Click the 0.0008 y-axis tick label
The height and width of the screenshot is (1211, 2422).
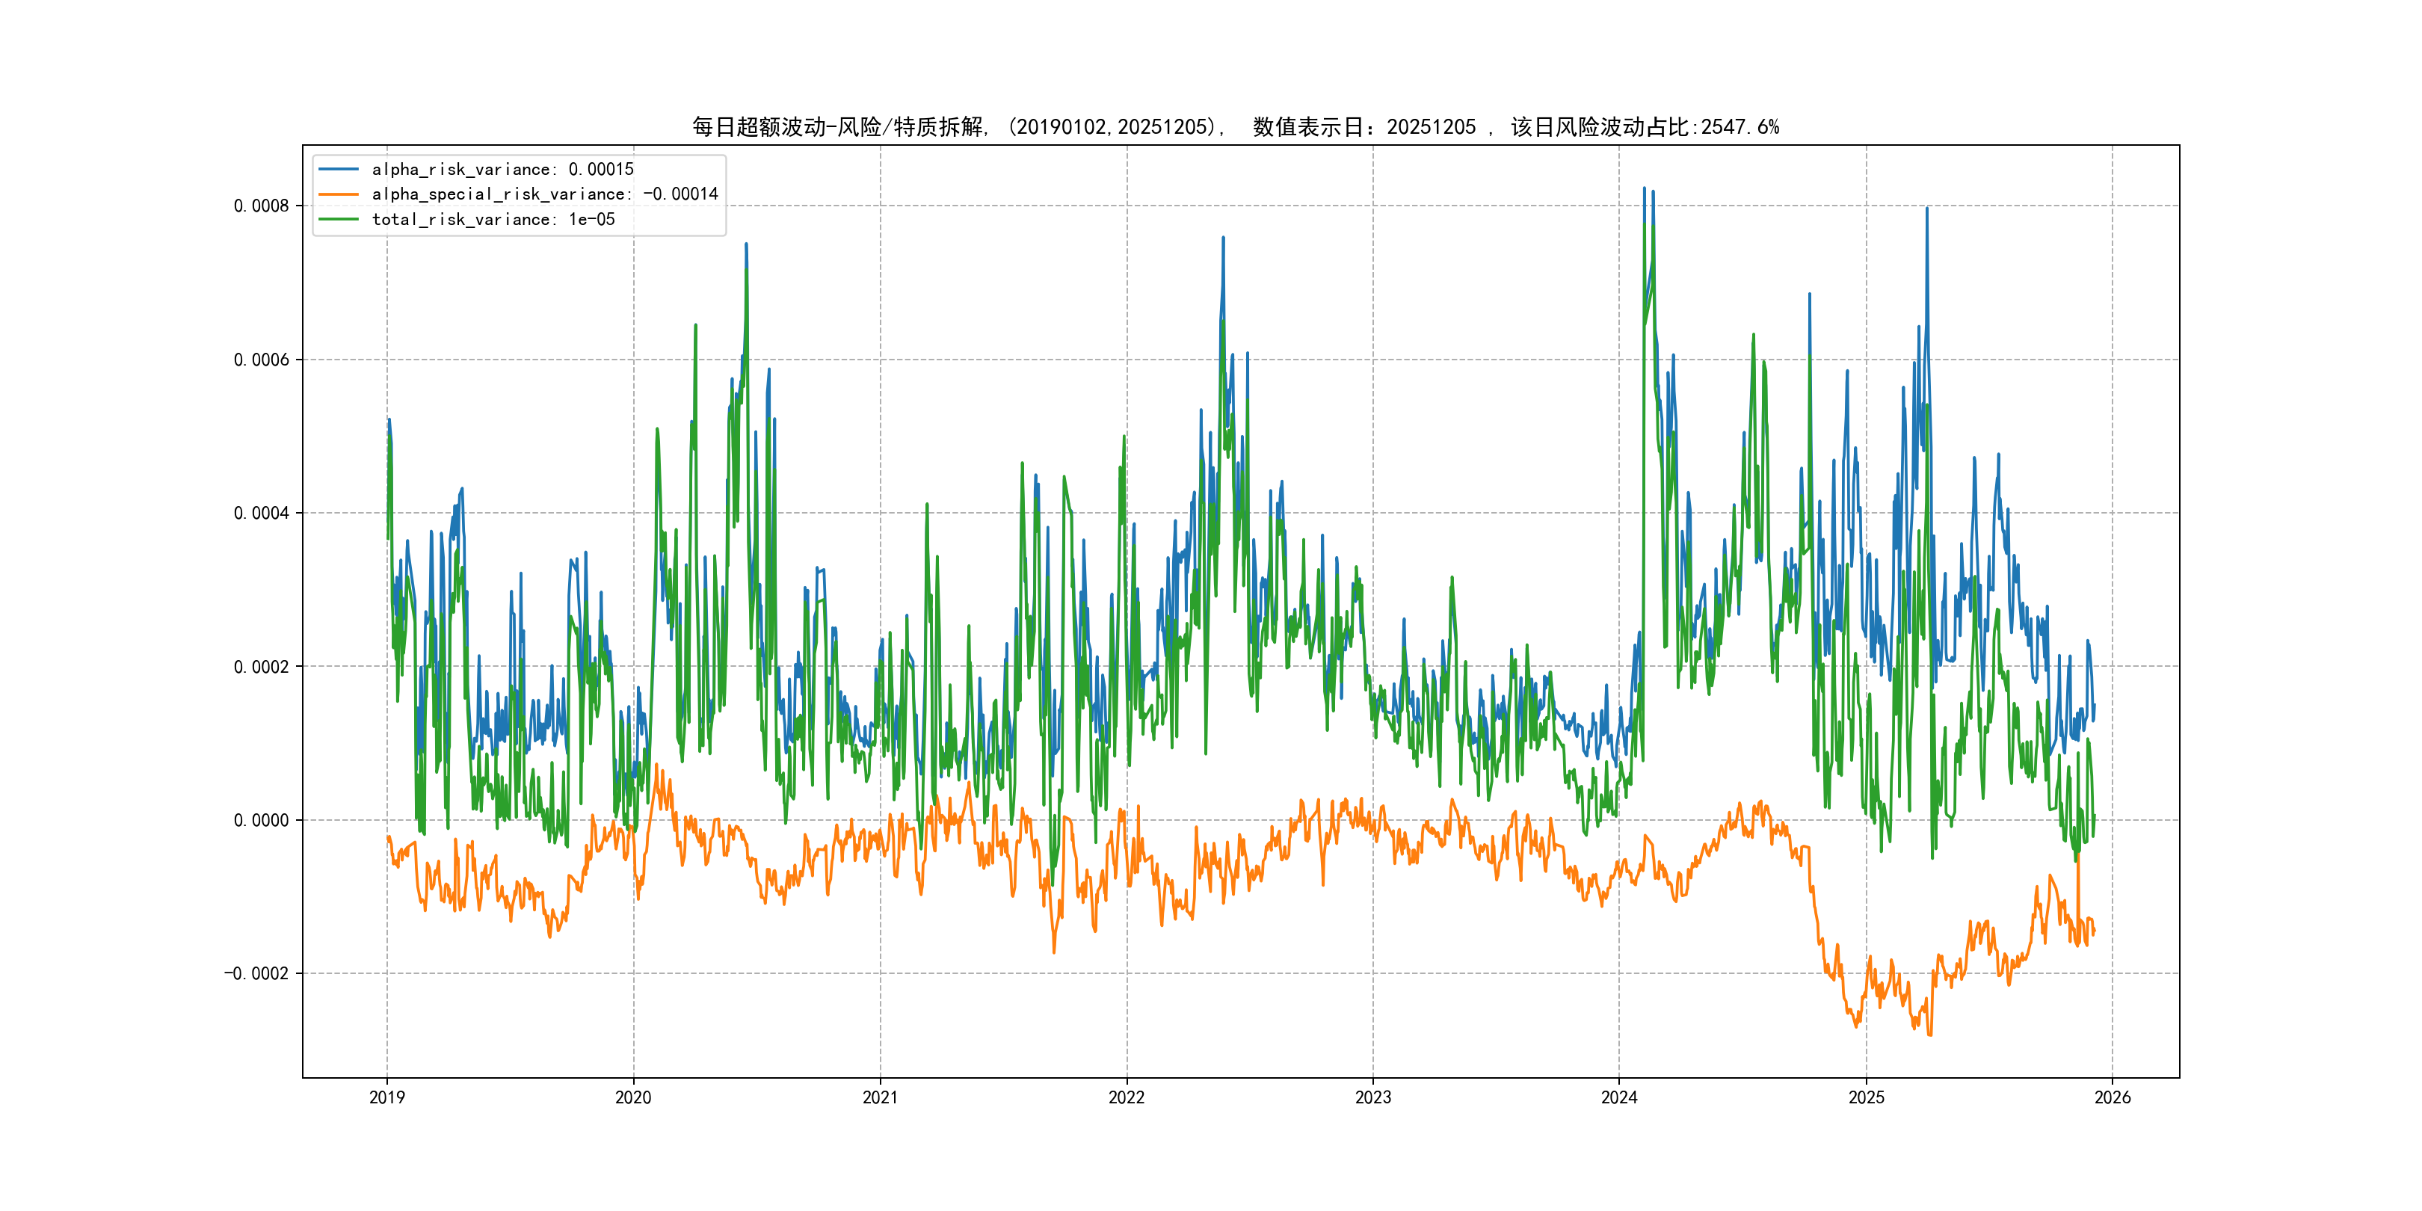click(262, 206)
